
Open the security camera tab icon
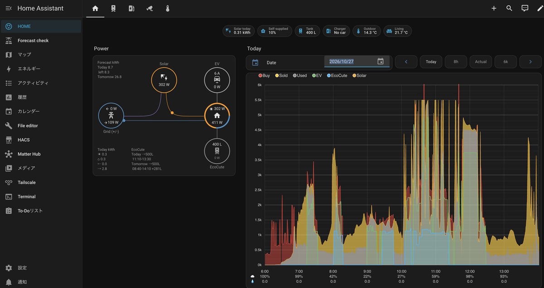click(150, 9)
